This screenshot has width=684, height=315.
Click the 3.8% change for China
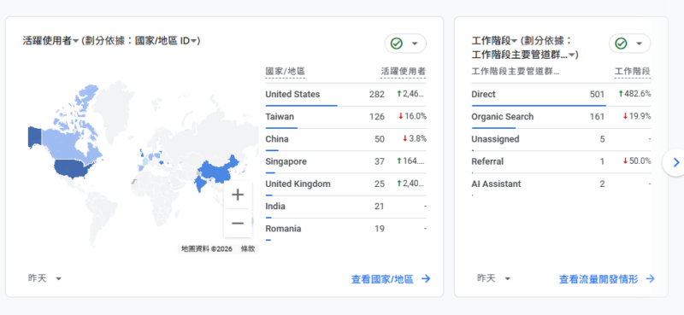415,139
